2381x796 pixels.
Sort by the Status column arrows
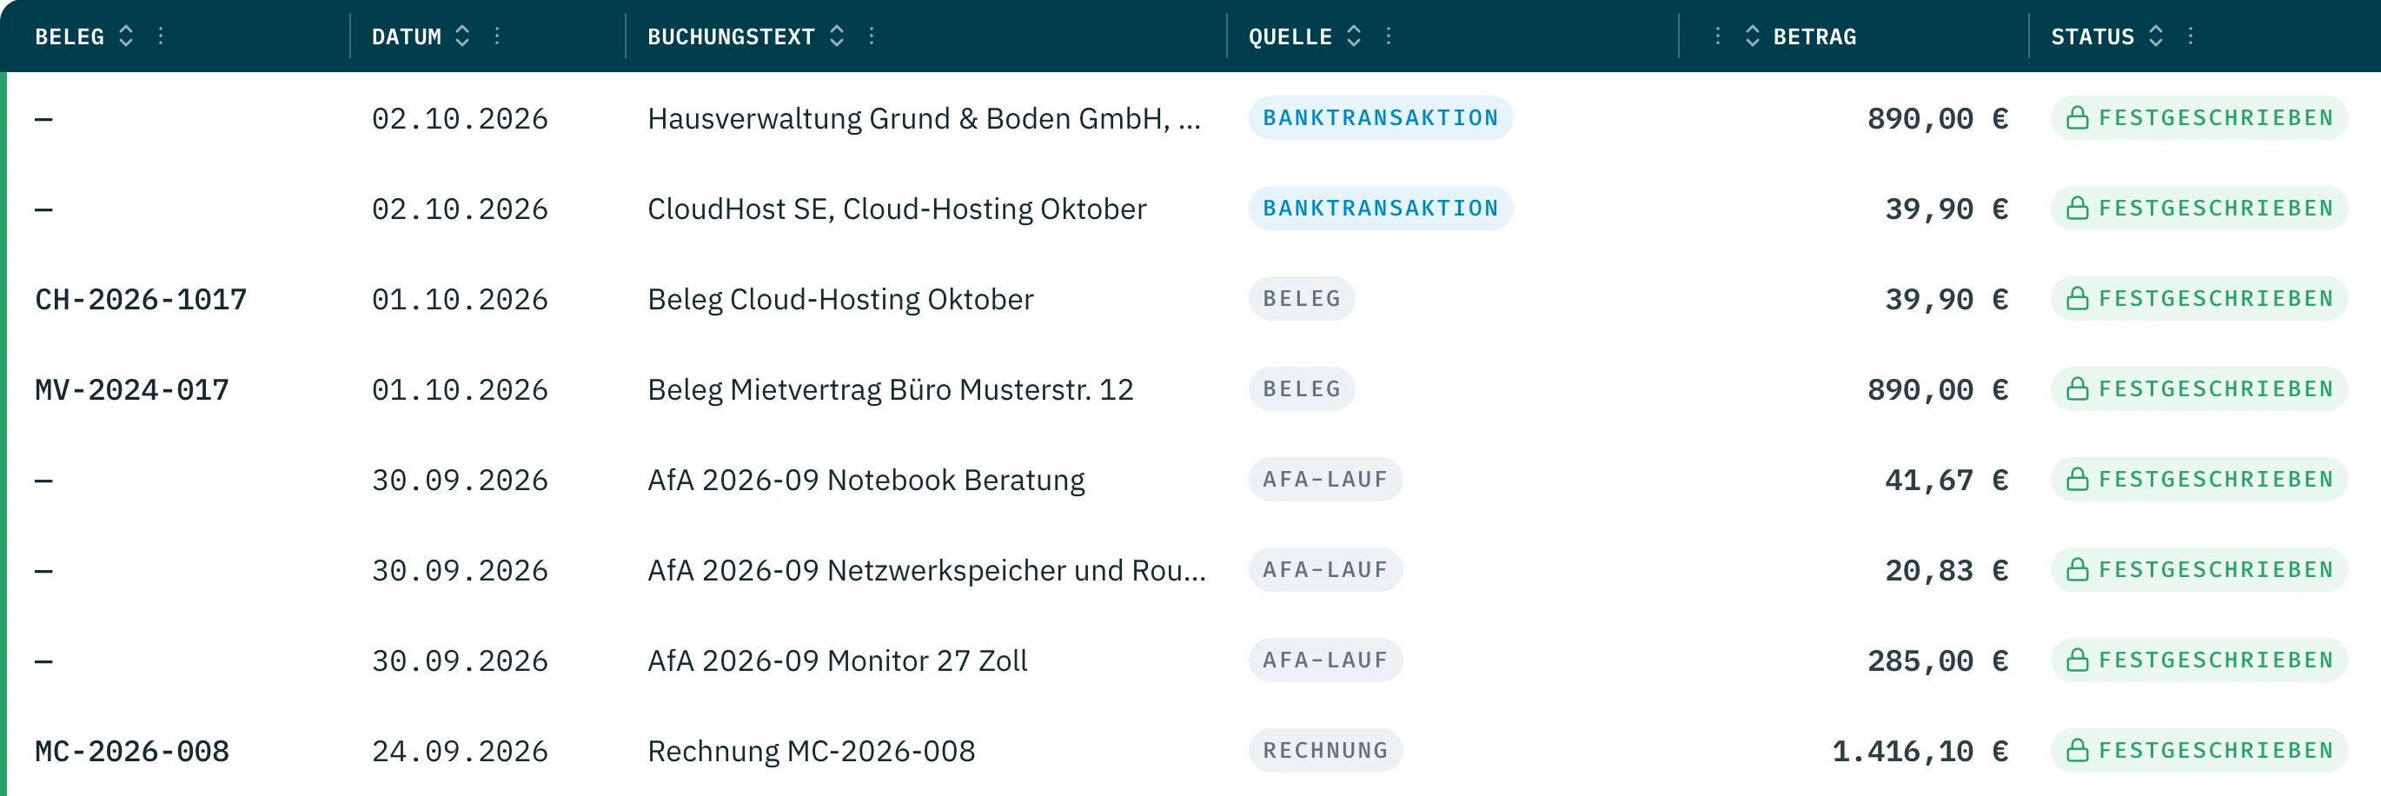pos(2155,36)
